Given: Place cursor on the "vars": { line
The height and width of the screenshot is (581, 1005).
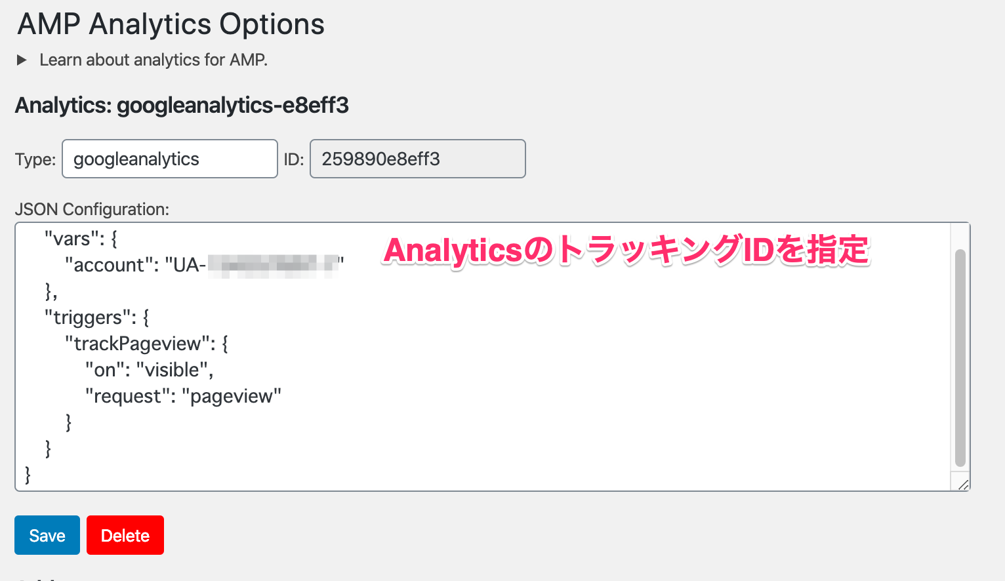Looking at the screenshot, I should [81, 239].
